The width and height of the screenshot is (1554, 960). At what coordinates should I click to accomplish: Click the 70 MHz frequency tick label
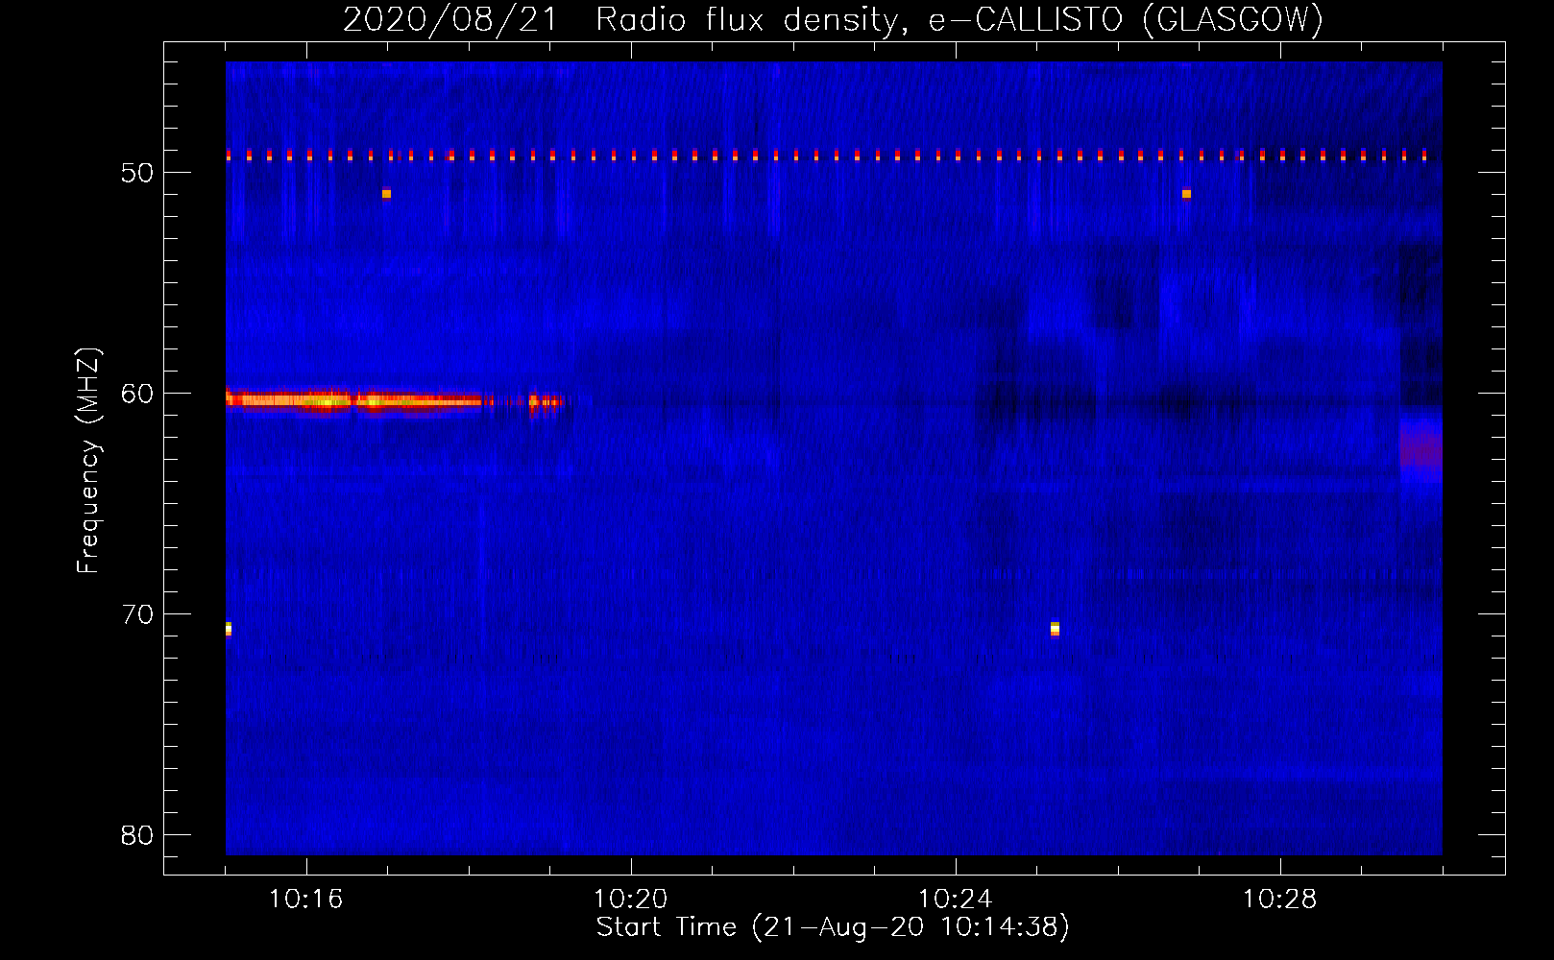tap(137, 614)
